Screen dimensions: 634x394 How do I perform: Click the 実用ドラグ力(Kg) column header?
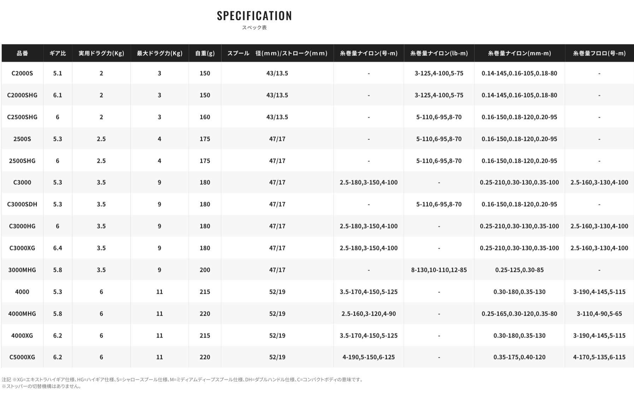coord(101,53)
